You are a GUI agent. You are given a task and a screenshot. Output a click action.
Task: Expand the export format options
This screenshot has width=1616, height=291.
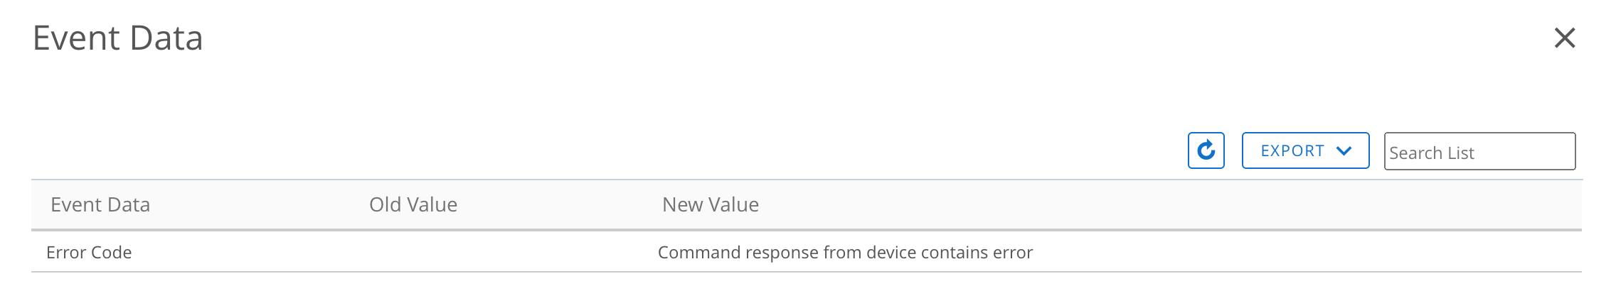[1304, 150]
